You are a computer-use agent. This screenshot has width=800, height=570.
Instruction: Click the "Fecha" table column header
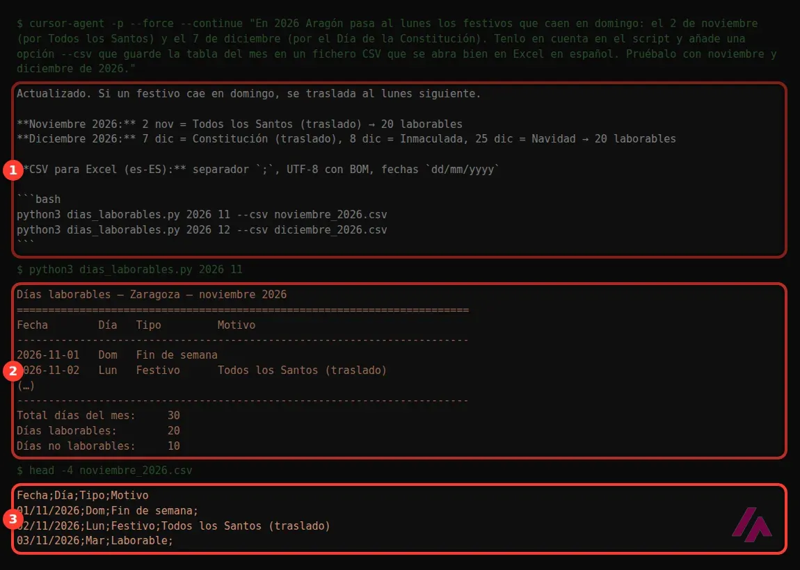click(32, 325)
